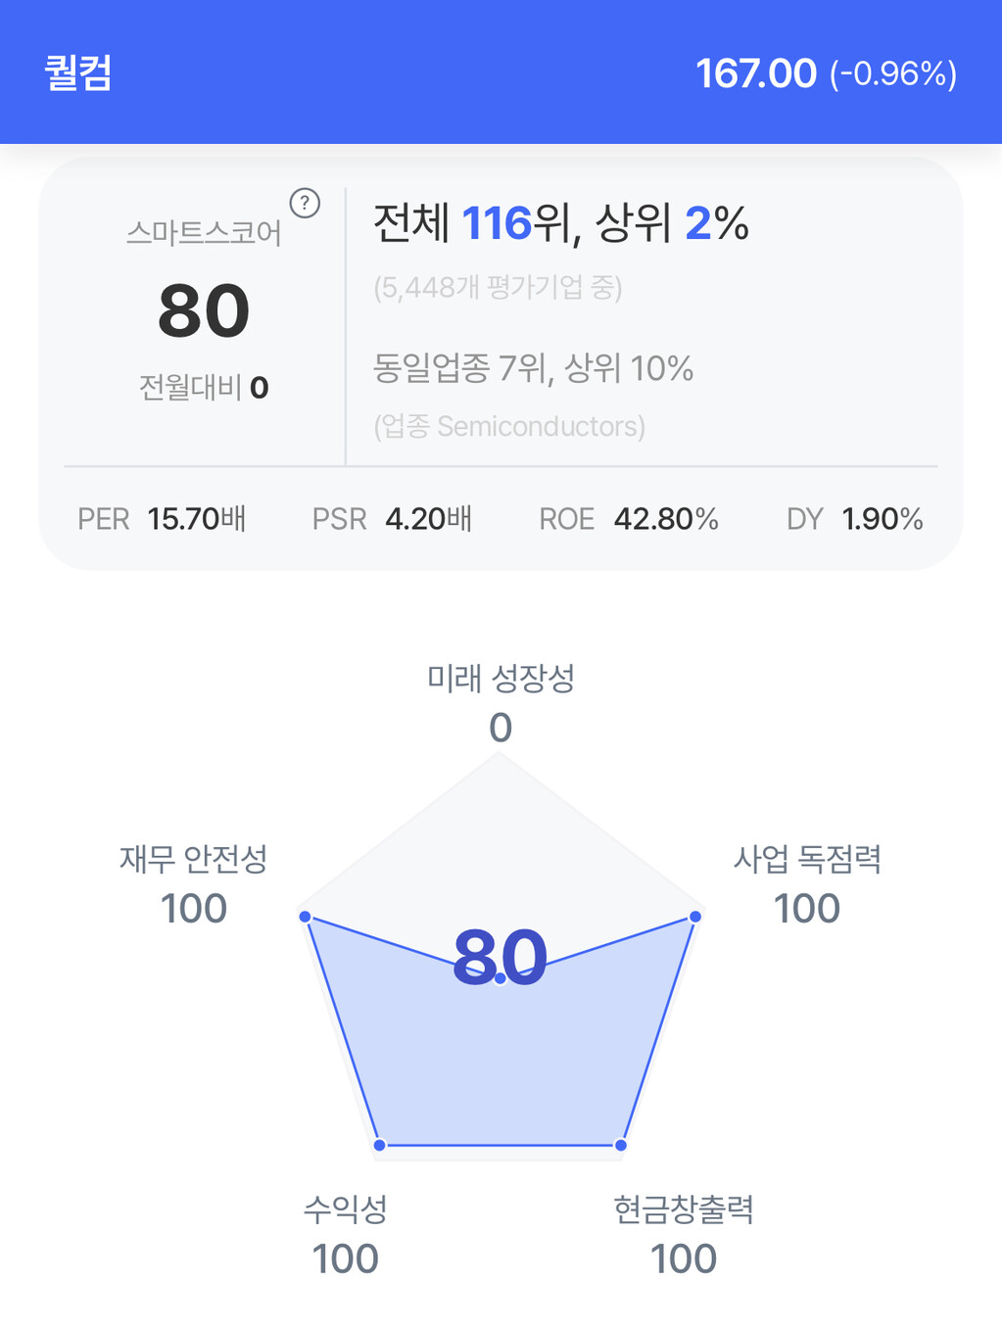Click the 사업 독점력 radar label
Screen dimensions: 1002x1326
click(x=807, y=859)
